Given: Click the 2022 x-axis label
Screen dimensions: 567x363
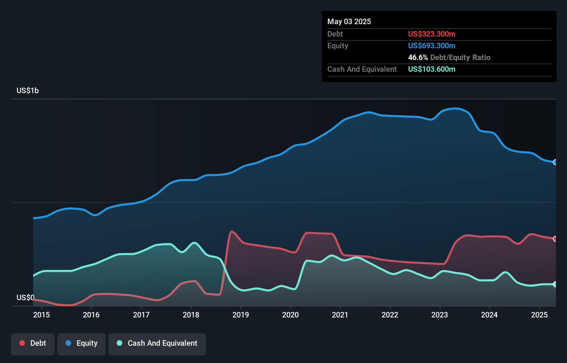Looking at the screenshot, I should [390, 315].
